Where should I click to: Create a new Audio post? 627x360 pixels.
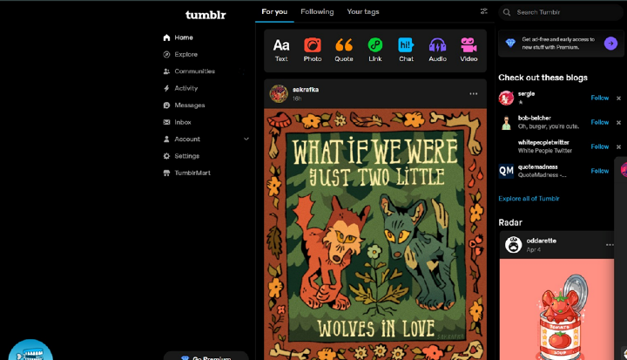point(437,50)
